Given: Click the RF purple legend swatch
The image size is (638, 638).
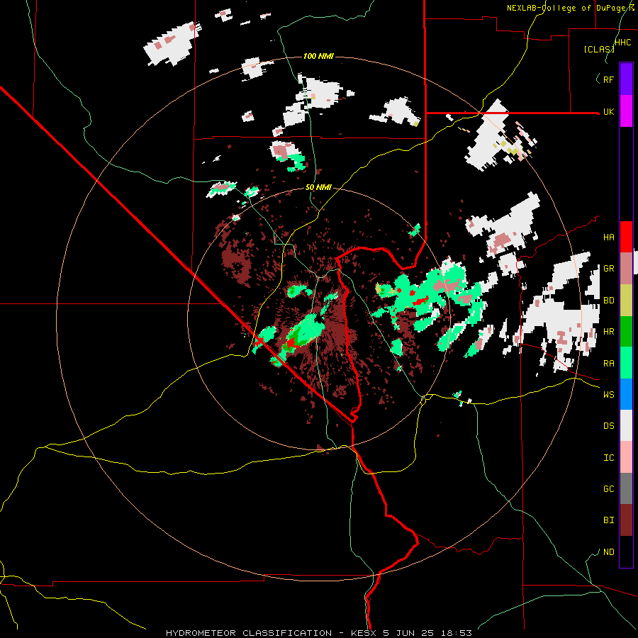Looking at the screenshot, I should [x=626, y=79].
